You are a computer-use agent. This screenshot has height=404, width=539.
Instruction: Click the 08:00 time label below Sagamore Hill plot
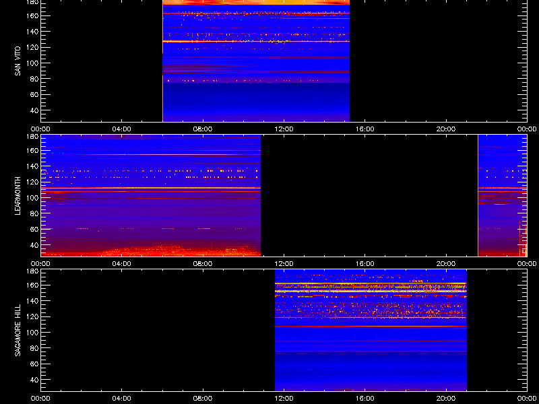(x=203, y=399)
